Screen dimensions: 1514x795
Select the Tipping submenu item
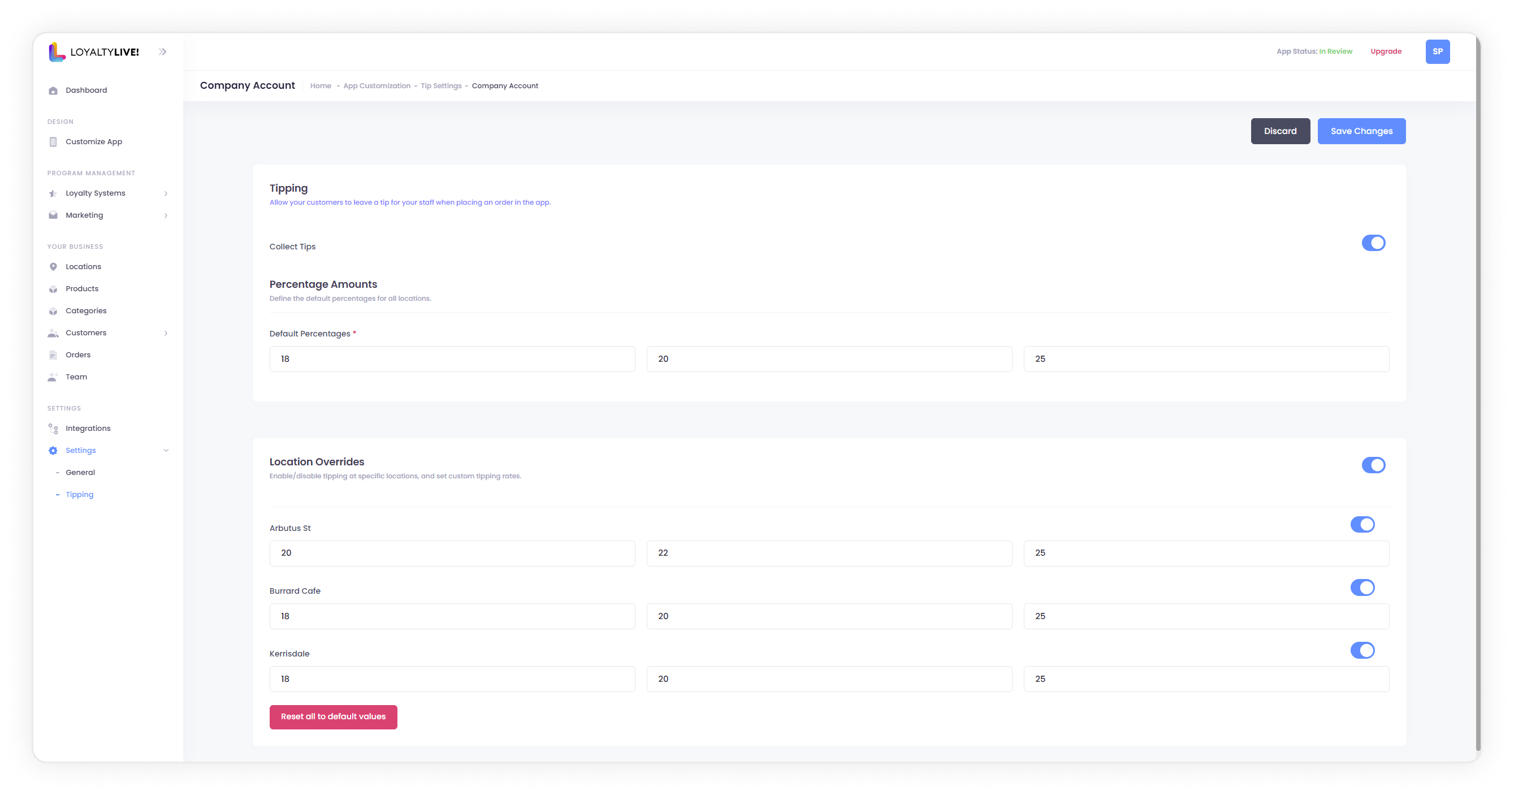tap(79, 495)
